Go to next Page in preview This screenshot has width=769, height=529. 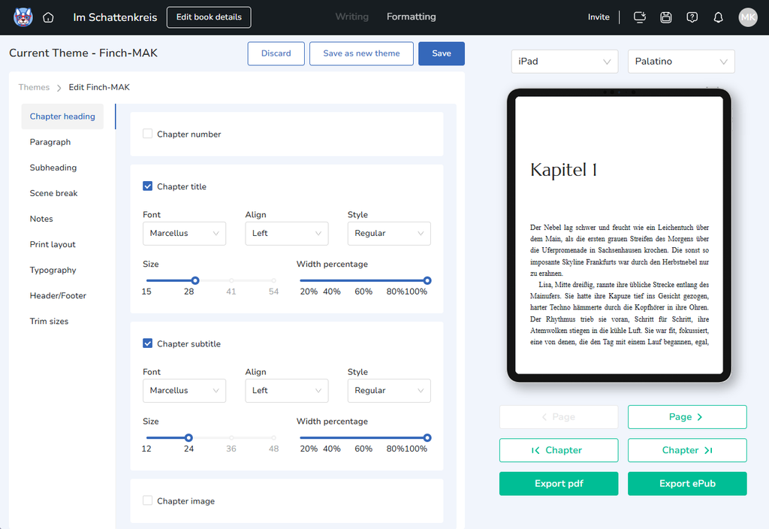pyautogui.click(x=687, y=416)
